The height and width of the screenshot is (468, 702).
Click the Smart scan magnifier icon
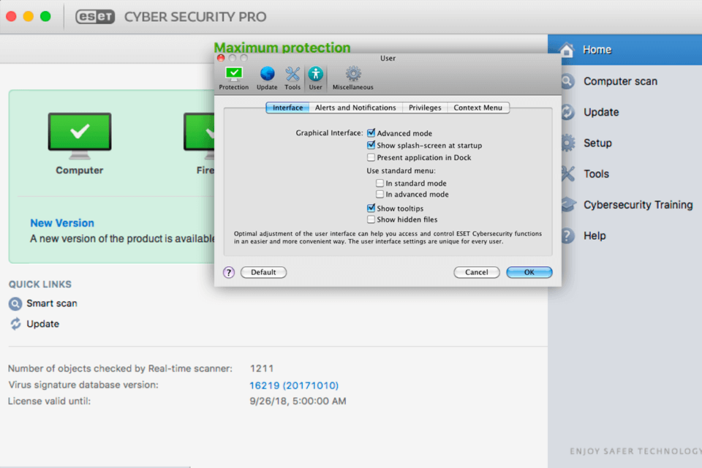15,303
